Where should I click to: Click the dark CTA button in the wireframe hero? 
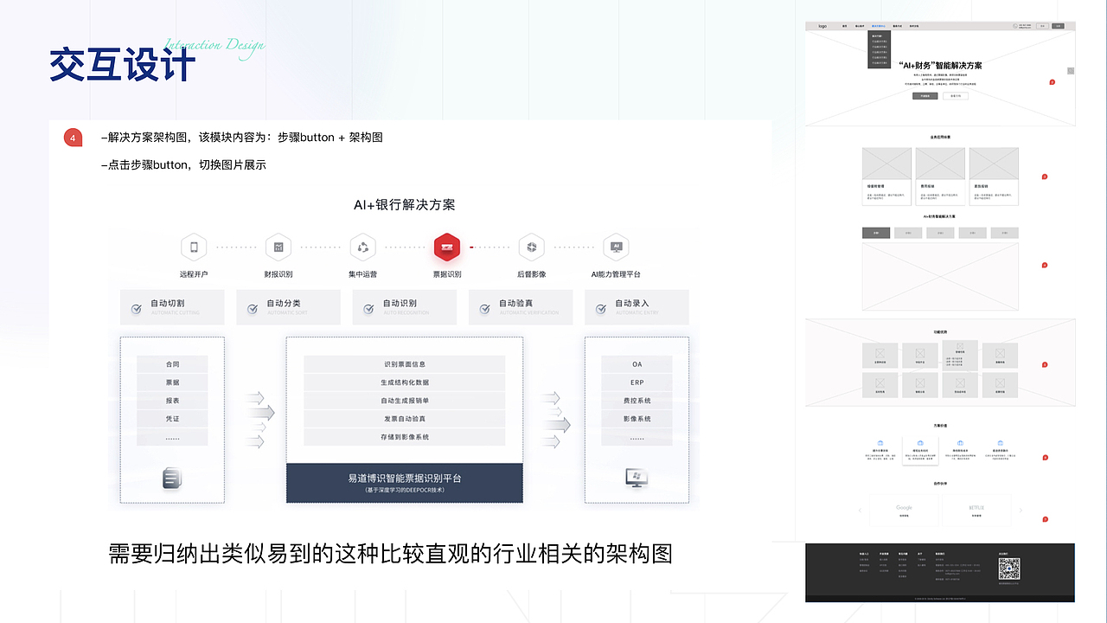925,96
